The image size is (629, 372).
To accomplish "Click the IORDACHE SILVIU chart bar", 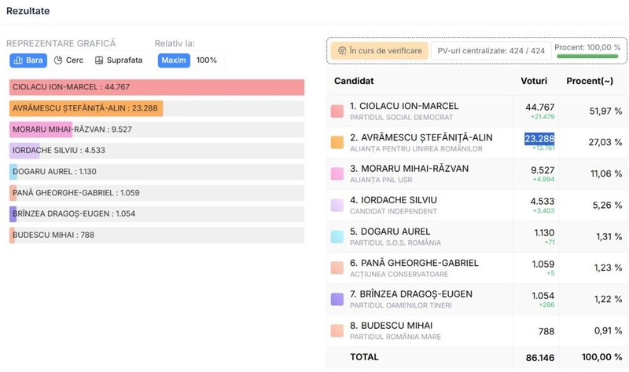I will pyautogui.click(x=24, y=151).
